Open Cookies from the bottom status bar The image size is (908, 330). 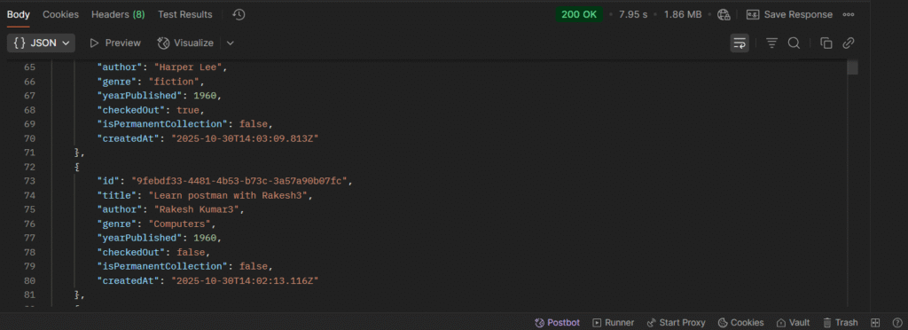point(740,323)
